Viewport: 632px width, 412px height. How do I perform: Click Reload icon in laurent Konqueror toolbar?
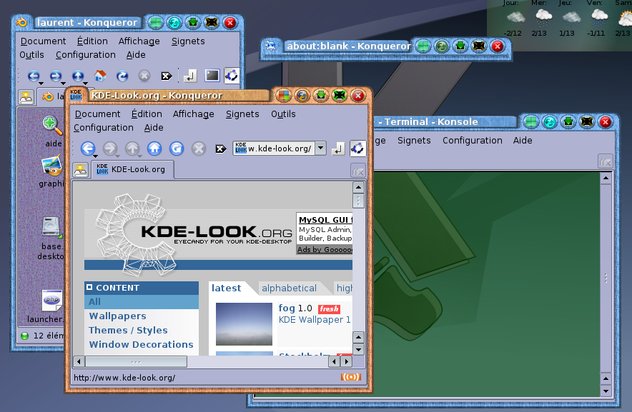pyautogui.click(x=122, y=76)
